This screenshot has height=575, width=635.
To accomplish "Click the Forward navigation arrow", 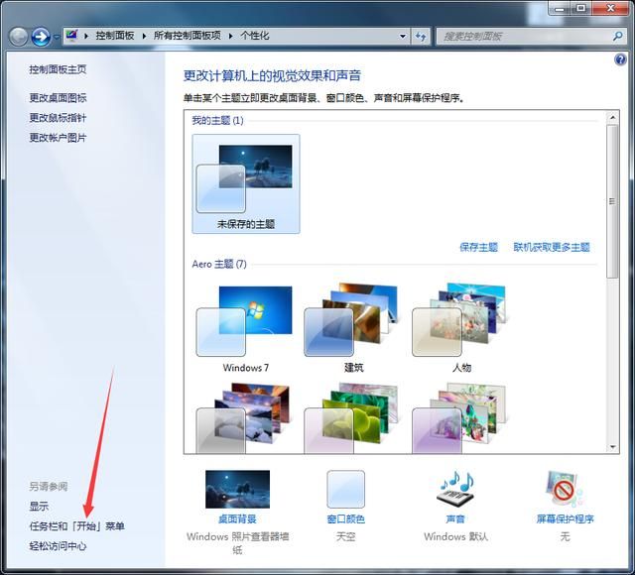I will click(41, 37).
